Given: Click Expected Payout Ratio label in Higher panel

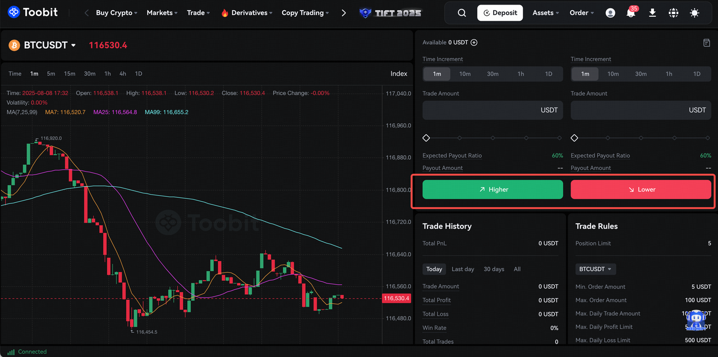Looking at the screenshot, I should [x=452, y=156].
